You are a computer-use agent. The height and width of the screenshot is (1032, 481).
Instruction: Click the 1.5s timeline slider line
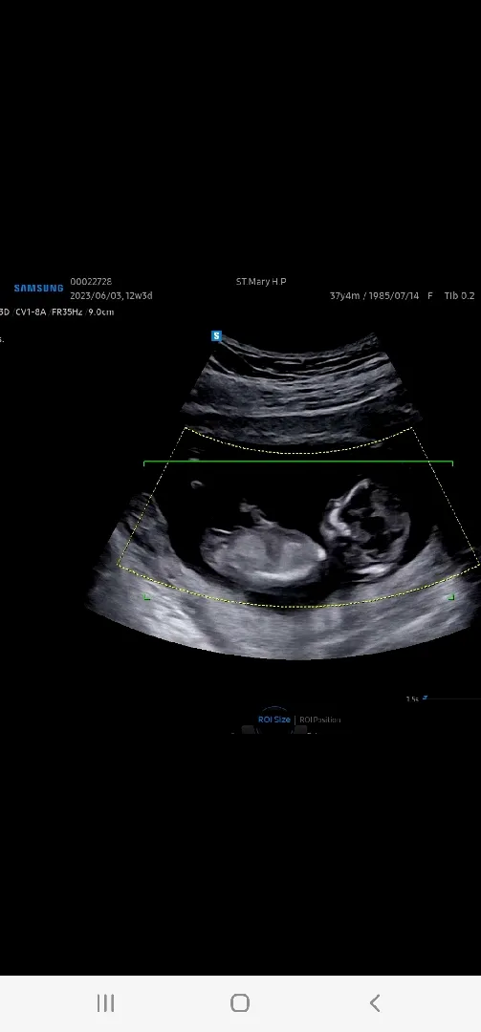[x=454, y=699]
